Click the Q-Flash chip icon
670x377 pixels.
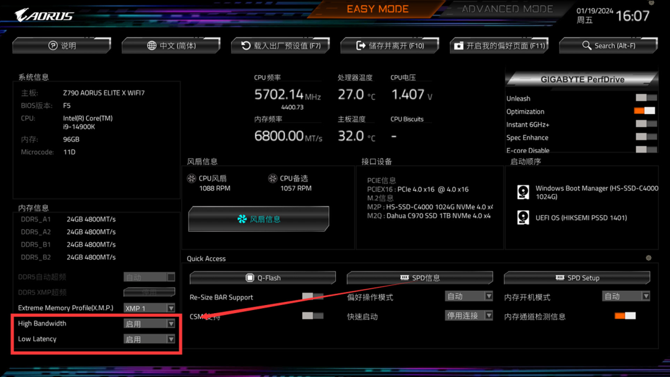(250, 278)
